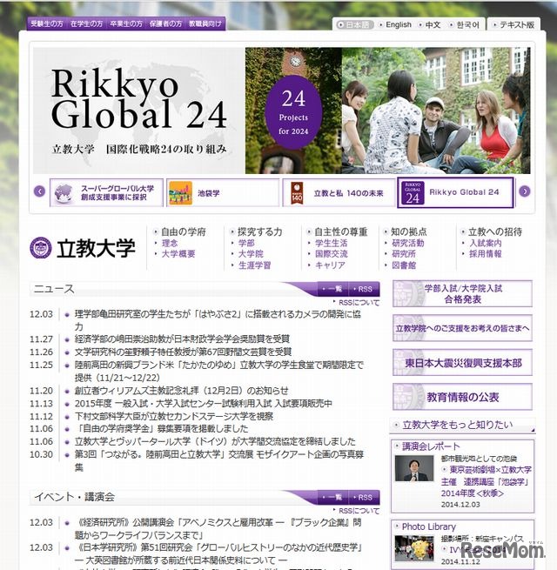Click the lecture report speaker thumbnail
The width and height of the screenshot is (557, 570).
coord(414,468)
